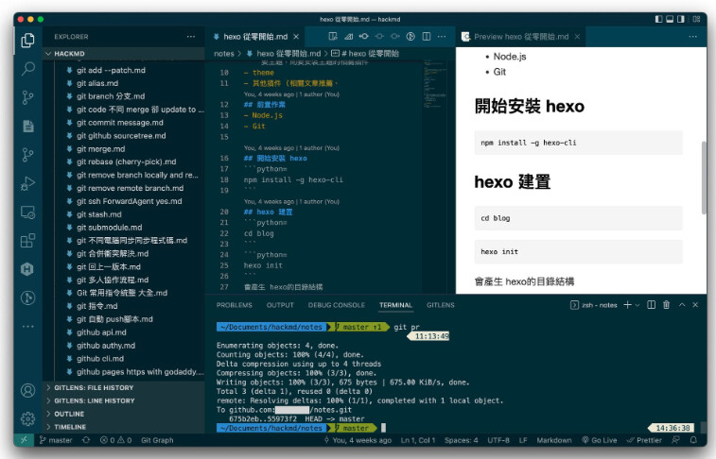Open notifications bell in status bar

click(693, 440)
